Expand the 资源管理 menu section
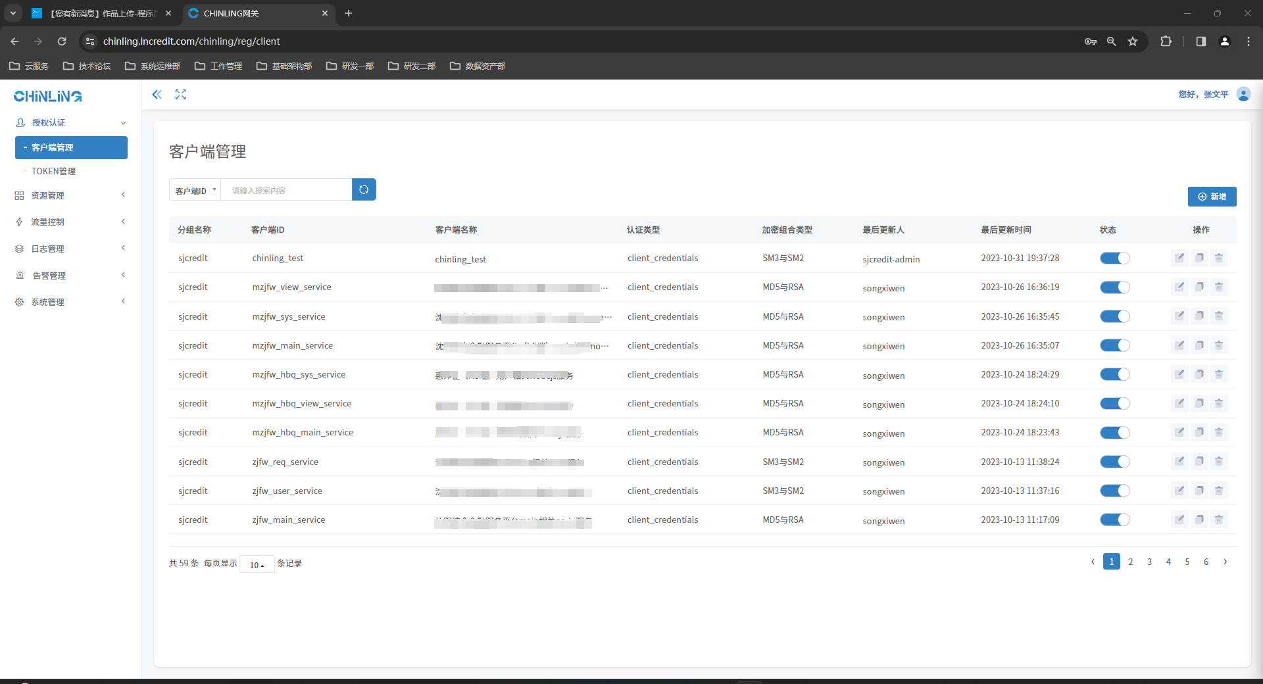This screenshot has width=1263, height=684. click(71, 195)
